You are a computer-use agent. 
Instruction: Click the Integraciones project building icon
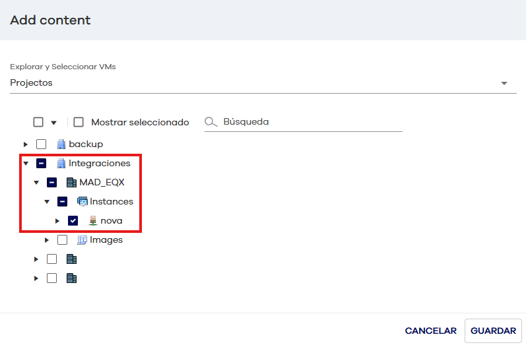[61, 163]
